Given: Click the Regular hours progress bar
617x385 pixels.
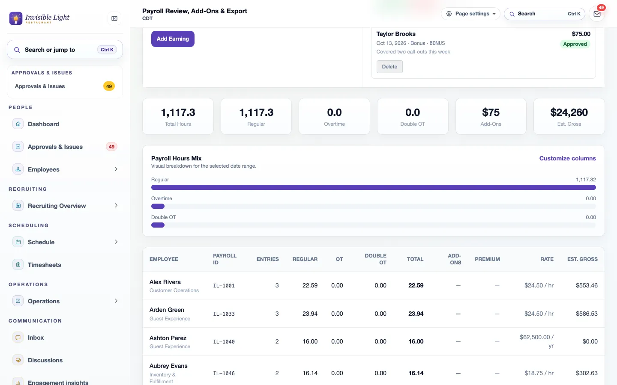Looking at the screenshot, I should pos(374,187).
